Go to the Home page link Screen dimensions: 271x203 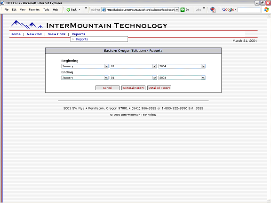[x=16, y=34]
